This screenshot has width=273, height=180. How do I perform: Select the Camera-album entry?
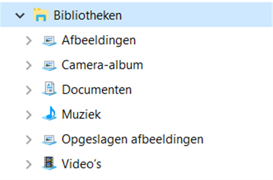click(x=103, y=65)
